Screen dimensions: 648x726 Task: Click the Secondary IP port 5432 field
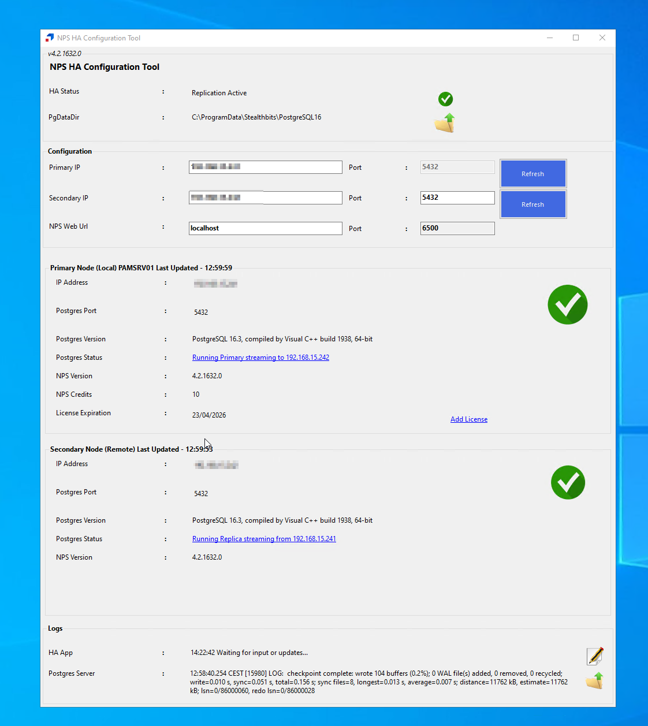pyautogui.click(x=457, y=198)
